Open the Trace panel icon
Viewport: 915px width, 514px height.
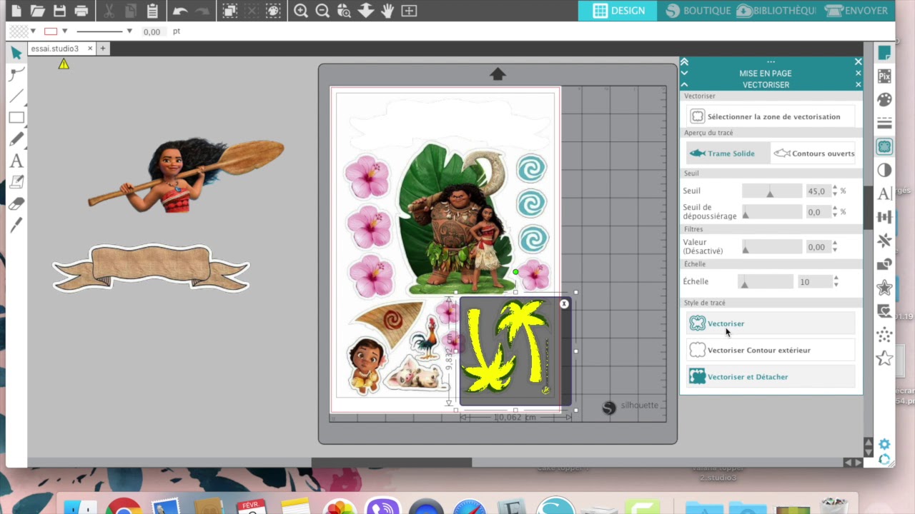884,146
